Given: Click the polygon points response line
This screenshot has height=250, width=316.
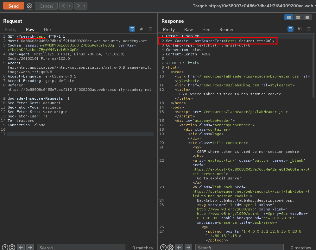Looking at the screenshot, I should pos(254,234).
